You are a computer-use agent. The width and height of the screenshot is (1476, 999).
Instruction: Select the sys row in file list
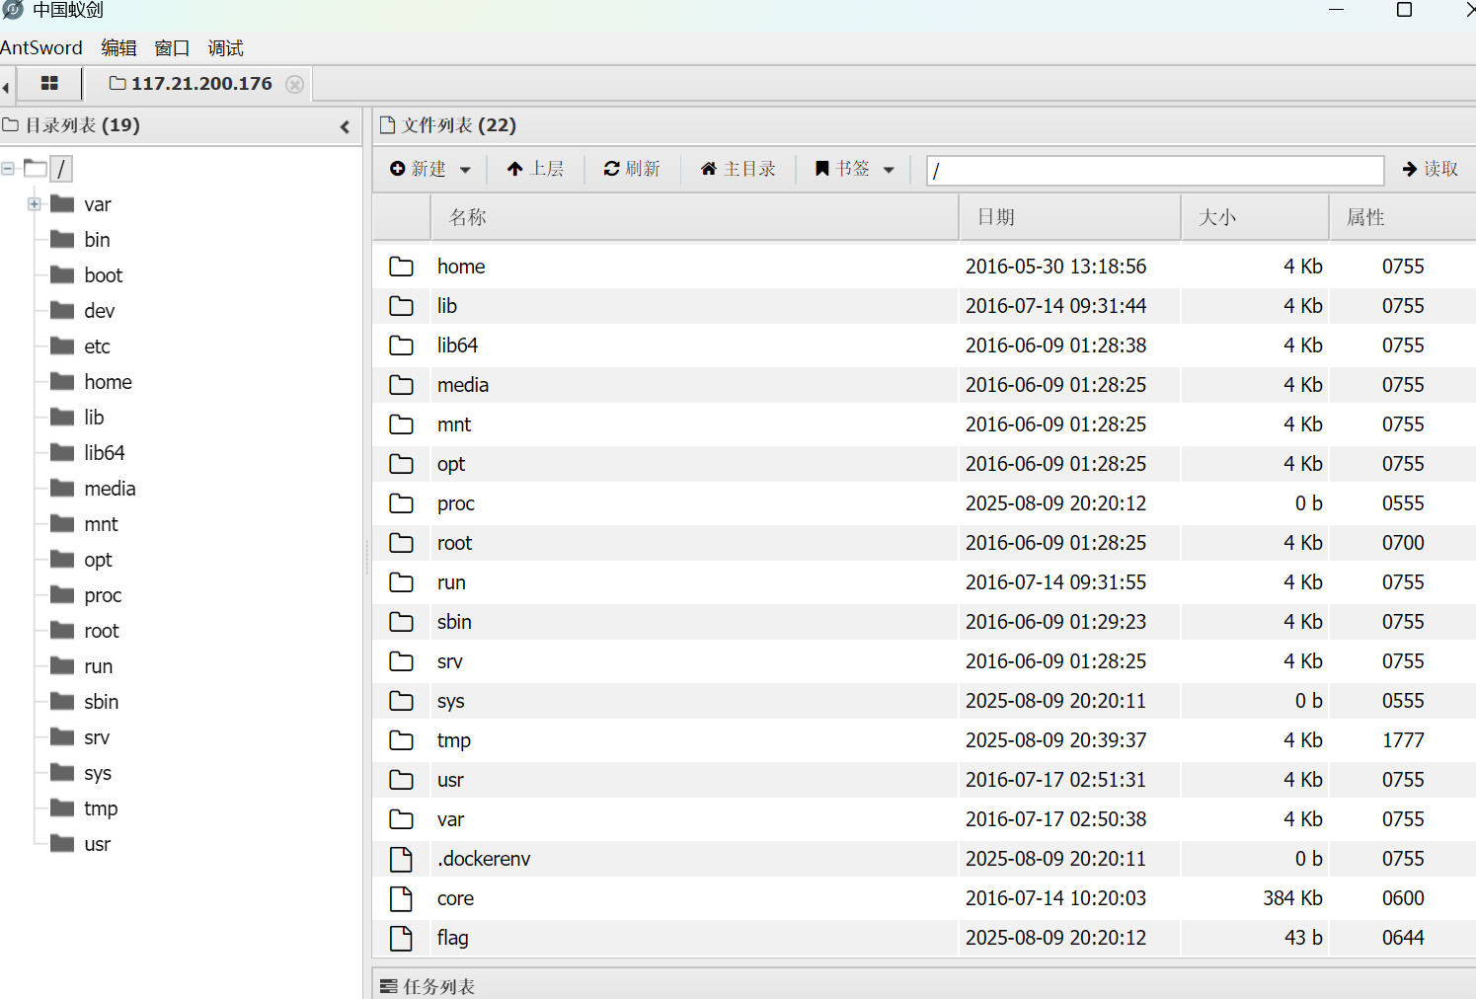924,701
